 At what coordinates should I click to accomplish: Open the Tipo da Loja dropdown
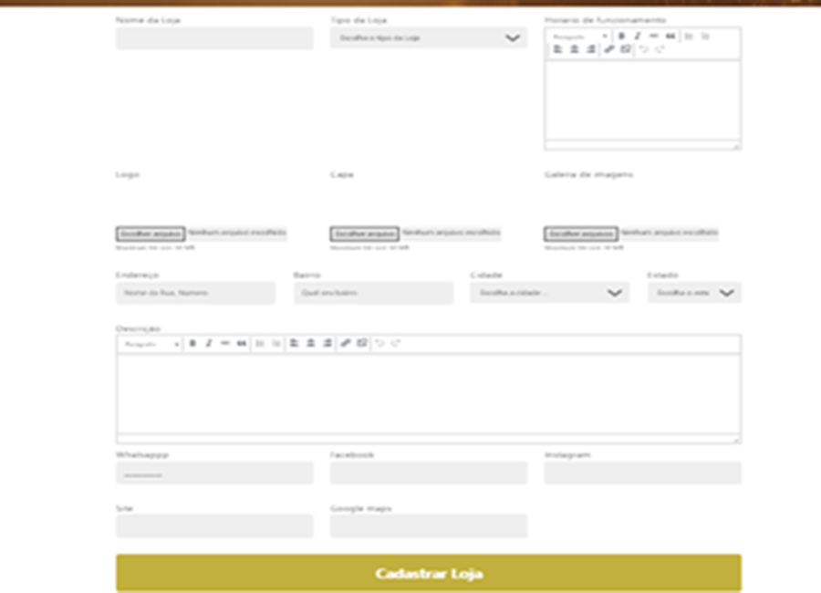(x=428, y=38)
